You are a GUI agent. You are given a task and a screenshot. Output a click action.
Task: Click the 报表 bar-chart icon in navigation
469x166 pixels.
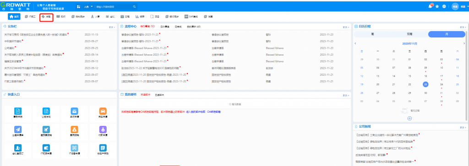coord(137,17)
